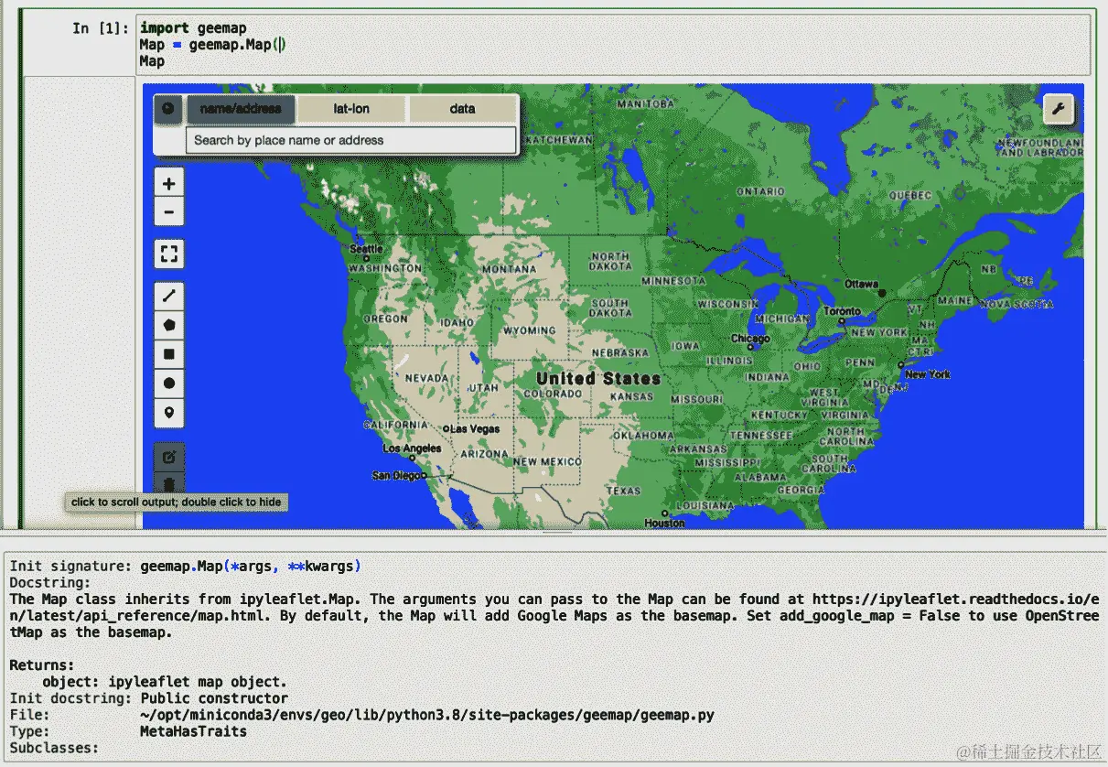Toggle fullscreen map view
The height and width of the screenshot is (767, 1108).
(x=168, y=254)
